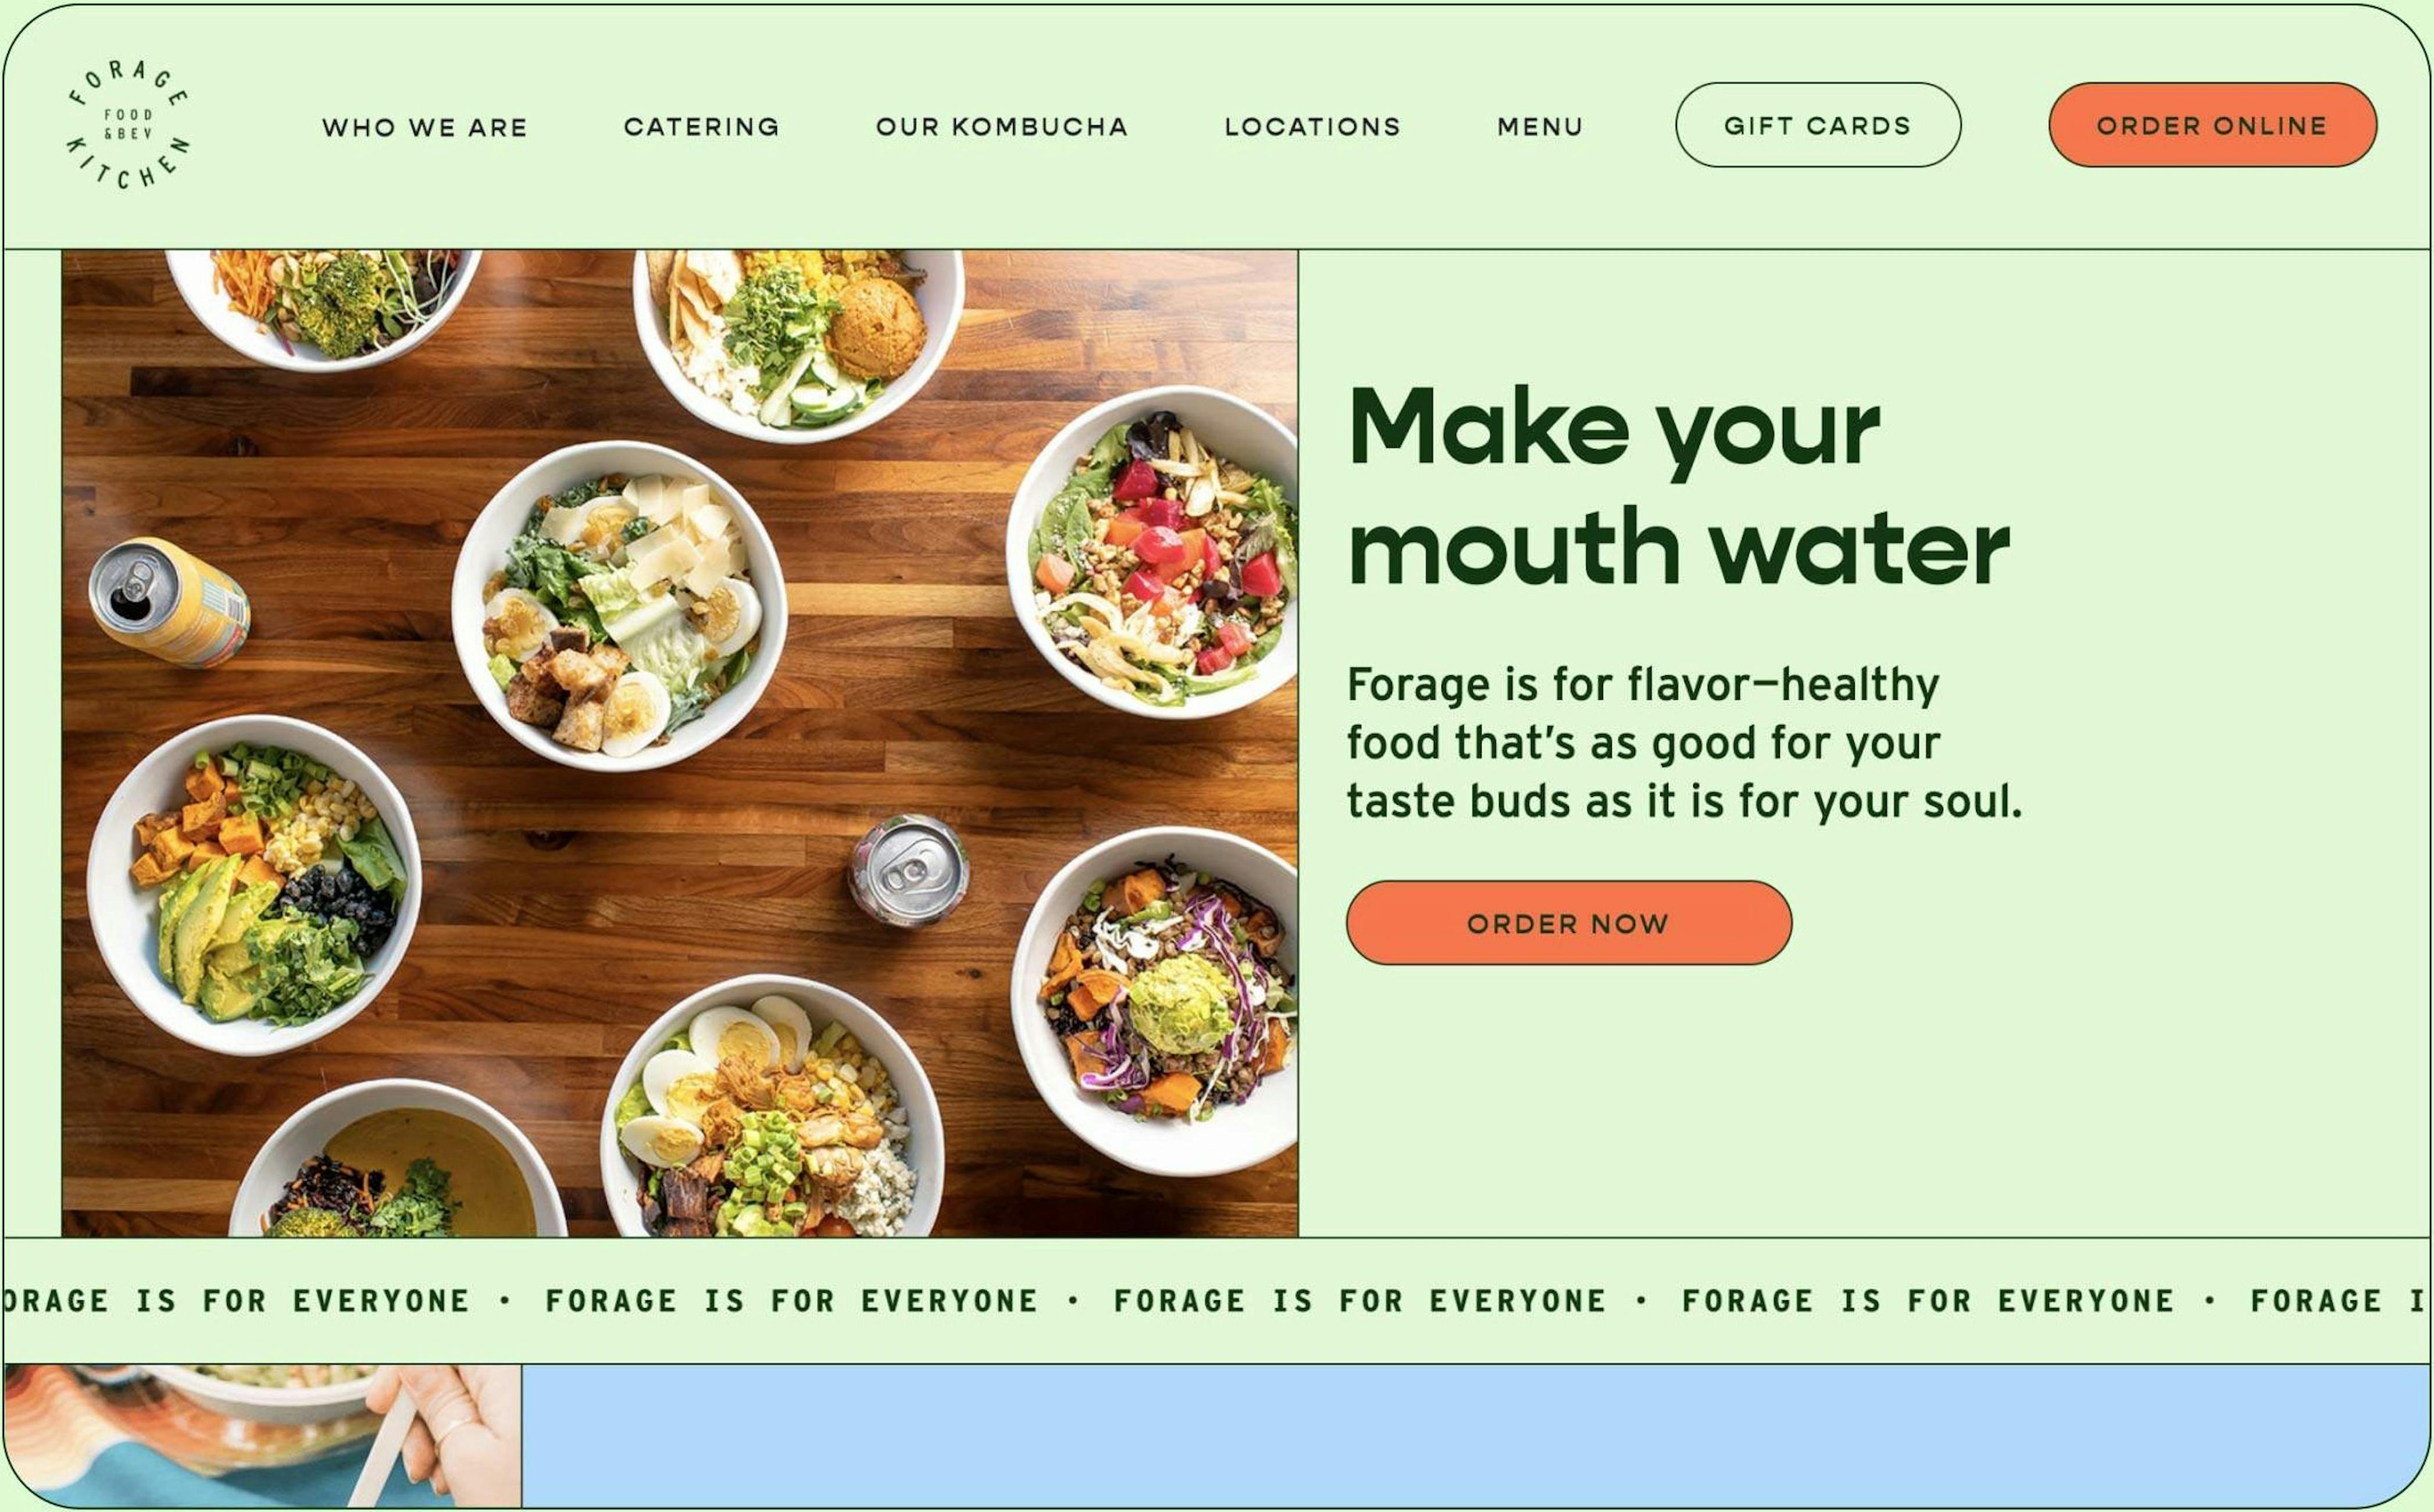Image resolution: width=2434 pixels, height=1512 pixels.
Task: Click the Caesar salad bowl with croutons
Action: click(620, 606)
